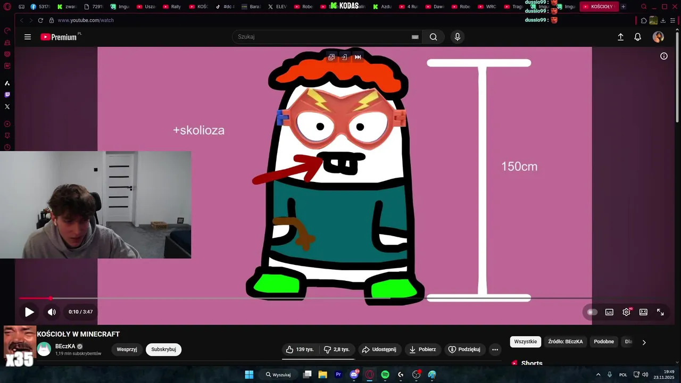Open the POL language switcher

(623, 374)
